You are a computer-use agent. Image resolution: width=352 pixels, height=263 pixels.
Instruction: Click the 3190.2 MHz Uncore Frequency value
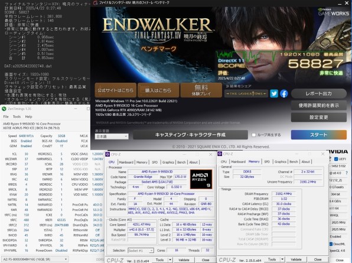click(x=308, y=181)
